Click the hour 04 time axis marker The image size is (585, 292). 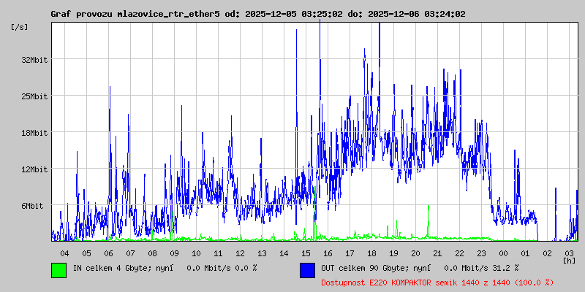(x=64, y=253)
